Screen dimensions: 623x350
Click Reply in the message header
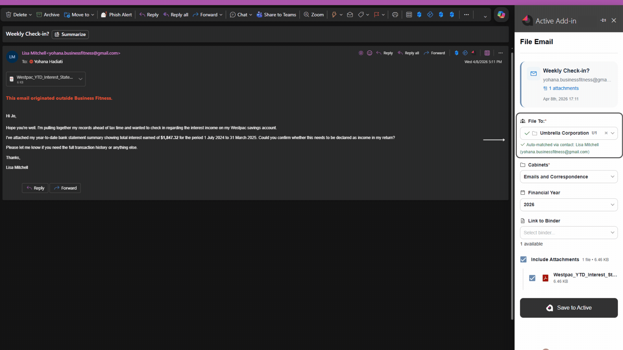[x=385, y=53]
